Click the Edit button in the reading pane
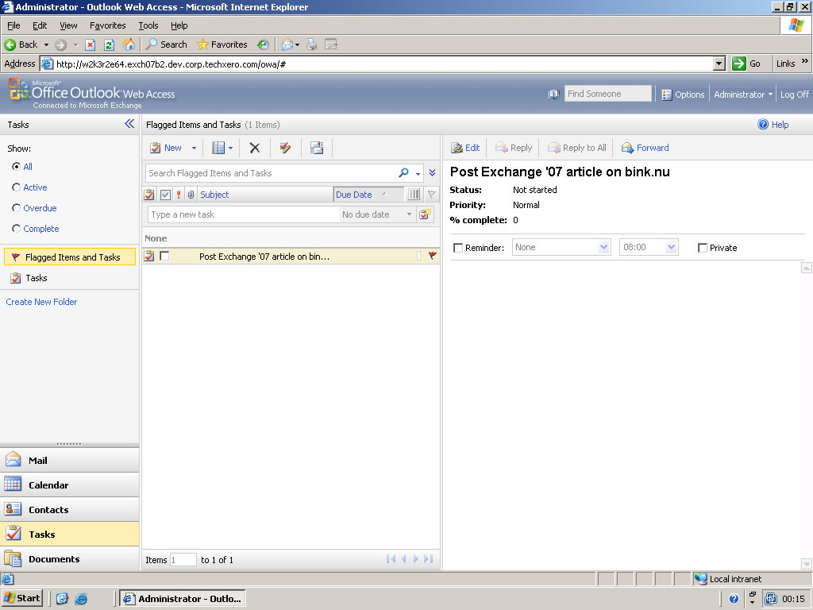Screen dimensions: 813x610 pos(465,148)
